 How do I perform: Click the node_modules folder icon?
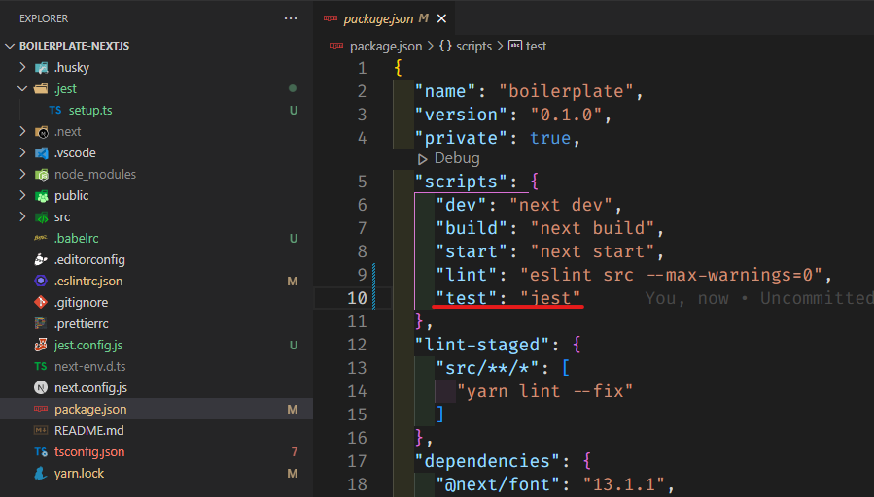pyautogui.click(x=41, y=175)
